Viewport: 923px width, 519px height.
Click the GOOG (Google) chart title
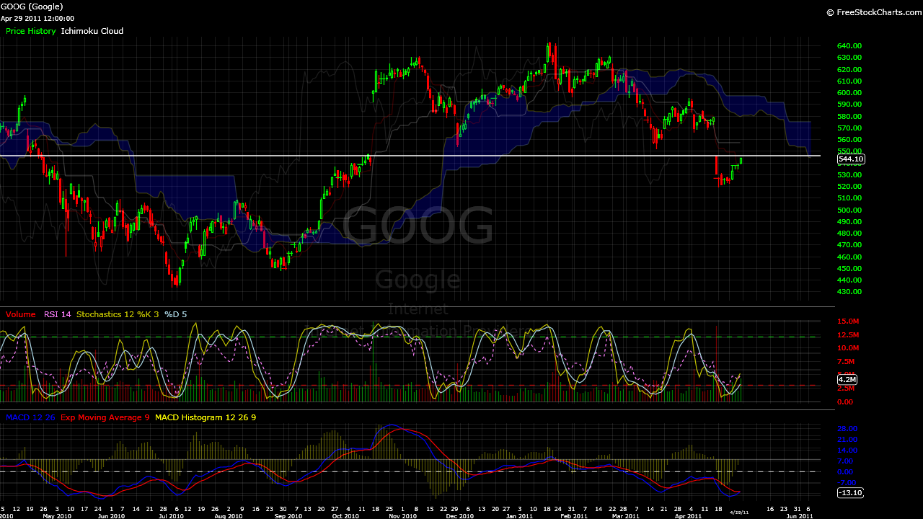tap(32, 6)
